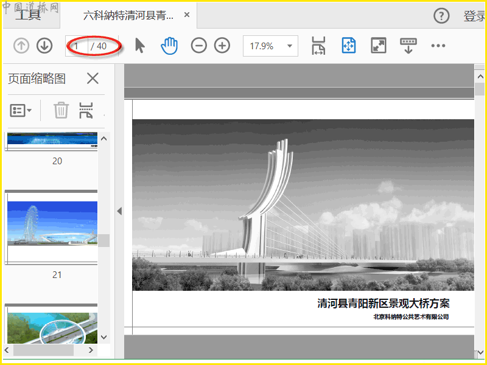Click the page 20 number label
The image size is (487, 365).
pyautogui.click(x=57, y=161)
